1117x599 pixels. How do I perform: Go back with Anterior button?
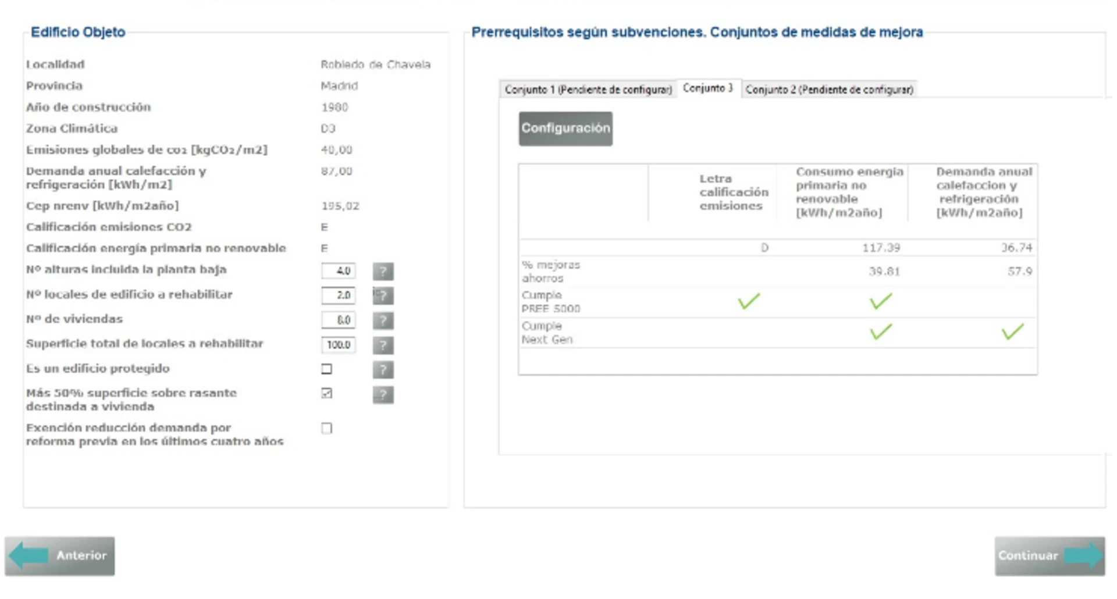pos(60,556)
